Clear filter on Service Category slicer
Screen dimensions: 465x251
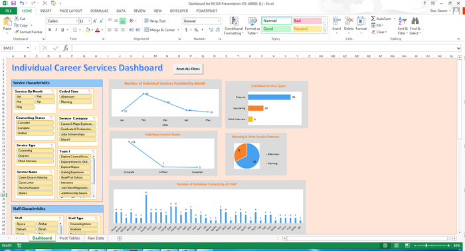tap(94, 118)
